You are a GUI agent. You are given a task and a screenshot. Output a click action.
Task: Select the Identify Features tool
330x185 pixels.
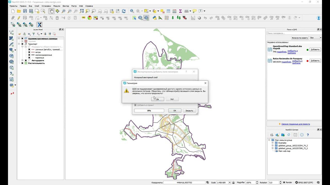point(132,11)
